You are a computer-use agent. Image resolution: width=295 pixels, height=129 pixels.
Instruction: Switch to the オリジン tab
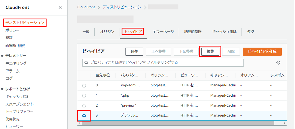click(107, 32)
